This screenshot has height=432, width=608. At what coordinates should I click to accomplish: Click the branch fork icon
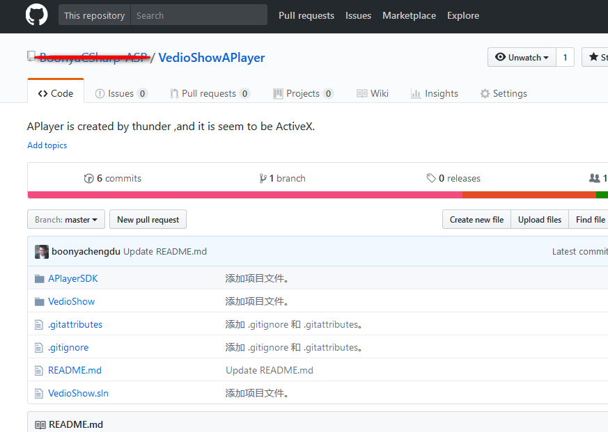[263, 178]
